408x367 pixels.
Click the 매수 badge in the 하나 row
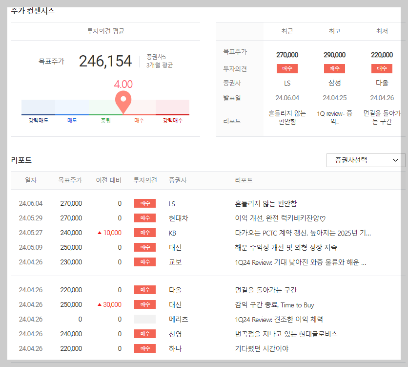[145, 348]
